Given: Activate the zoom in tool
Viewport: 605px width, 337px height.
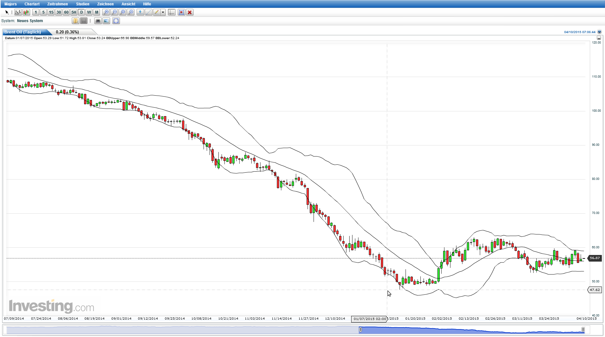Looking at the screenshot, I should 106,12.
